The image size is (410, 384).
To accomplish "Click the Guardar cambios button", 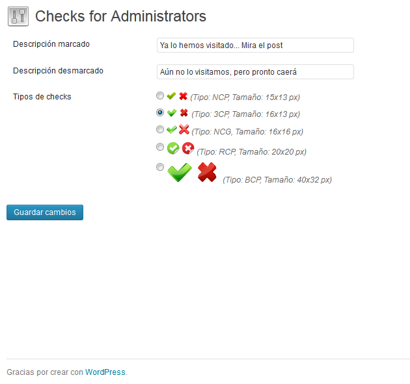I will tap(45, 212).
